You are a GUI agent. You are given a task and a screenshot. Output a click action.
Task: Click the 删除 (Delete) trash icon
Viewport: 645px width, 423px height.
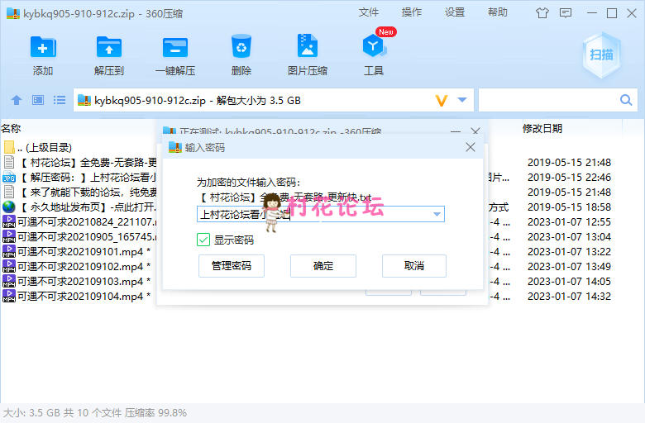[241, 46]
